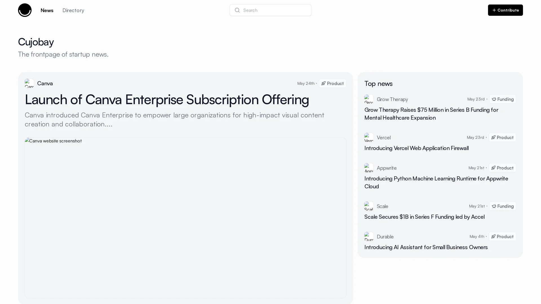Click the Vercel logo icon
The width and height of the screenshot is (541, 304).
[x=369, y=137]
